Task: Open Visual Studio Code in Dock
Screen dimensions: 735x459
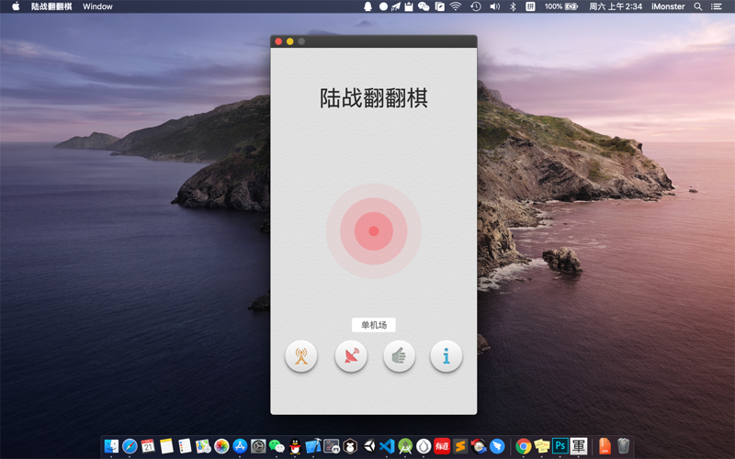Action: point(387,446)
